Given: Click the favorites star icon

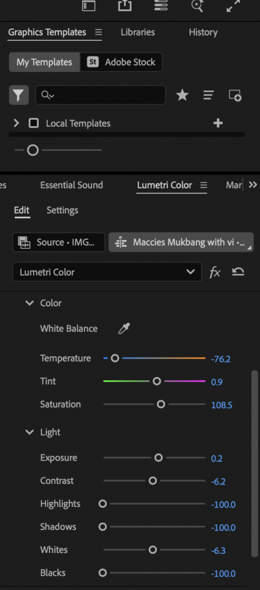Looking at the screenshot, I should (x=182, y=95).
